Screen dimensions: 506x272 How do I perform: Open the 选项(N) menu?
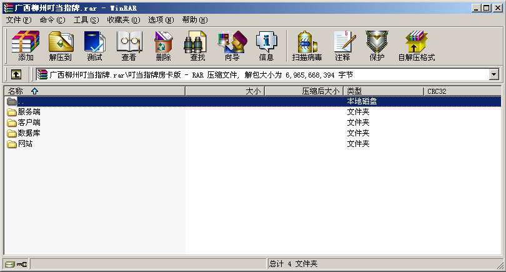click(x=161, y=20)
